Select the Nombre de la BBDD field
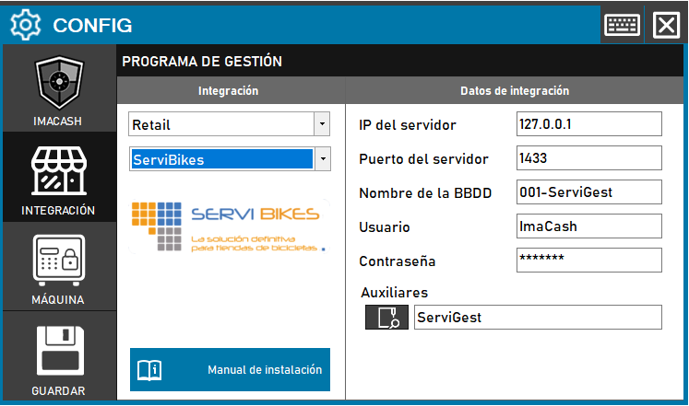The image size is (689, 406). (x=588, y=191)
